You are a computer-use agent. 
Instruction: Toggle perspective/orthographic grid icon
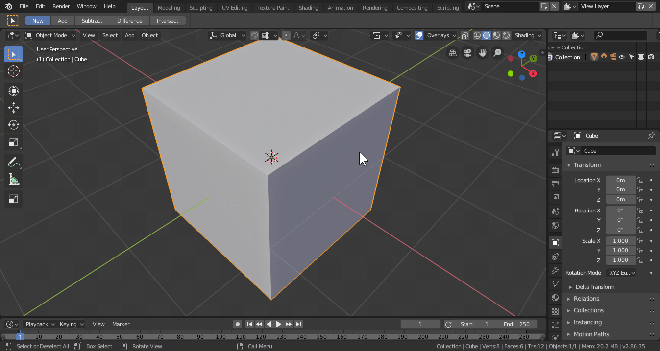coord(453,53)
